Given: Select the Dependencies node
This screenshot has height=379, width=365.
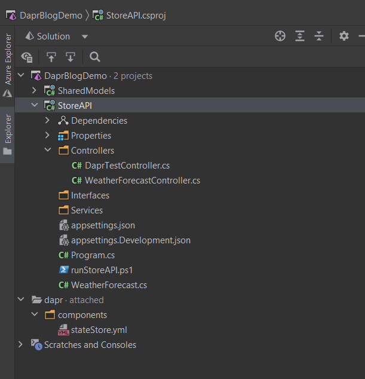Looking at the screenshot, I should click(x=190, y=121).
